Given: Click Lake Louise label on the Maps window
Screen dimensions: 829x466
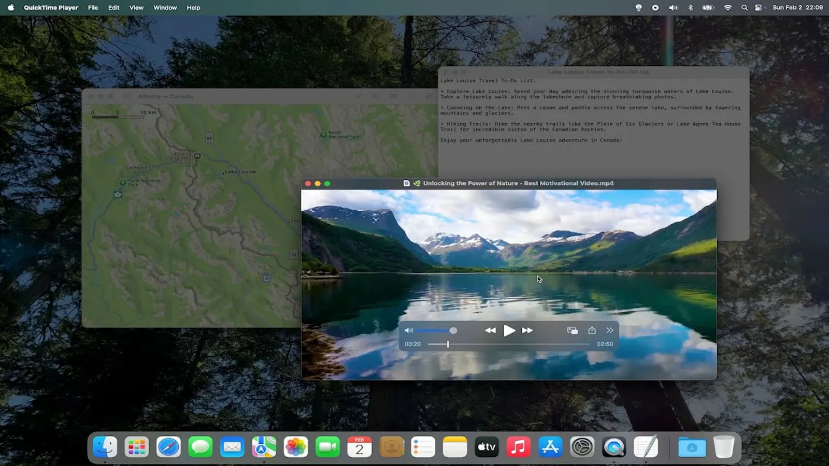Looking at the screenshot, I should (240, 171).
